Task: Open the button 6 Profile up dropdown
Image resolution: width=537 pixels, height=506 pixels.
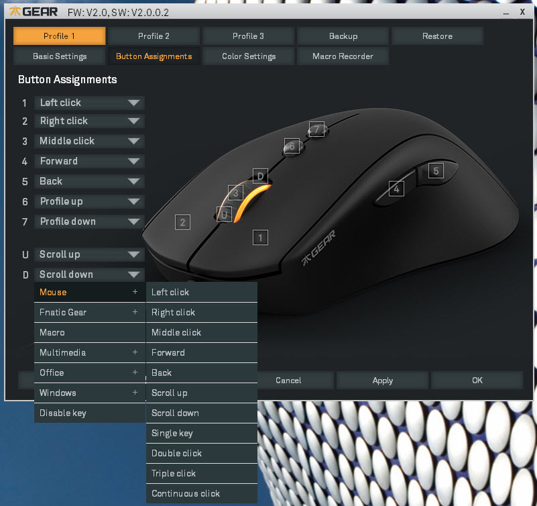Action: click(x=89, y=201)
